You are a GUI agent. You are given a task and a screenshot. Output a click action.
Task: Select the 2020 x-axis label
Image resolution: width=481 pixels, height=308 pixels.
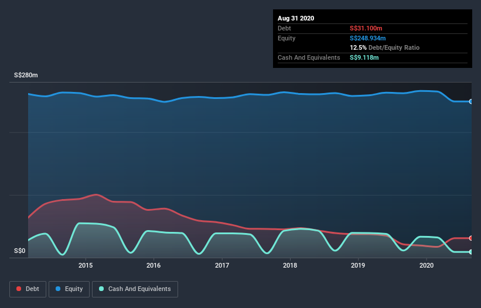click(427, 265)
